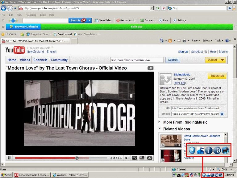
Task: Open the Tools command bar dropdown
Action: 219,40
